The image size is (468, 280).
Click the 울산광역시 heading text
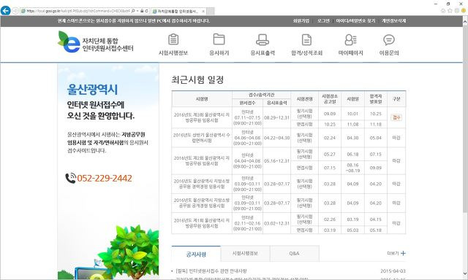[92, 90]
